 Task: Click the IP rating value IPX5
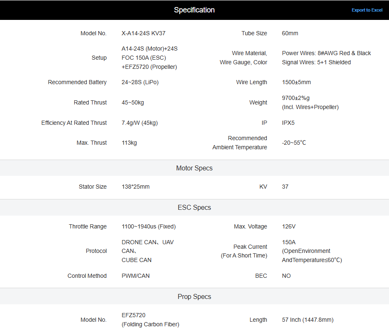[x=288, y=123]
